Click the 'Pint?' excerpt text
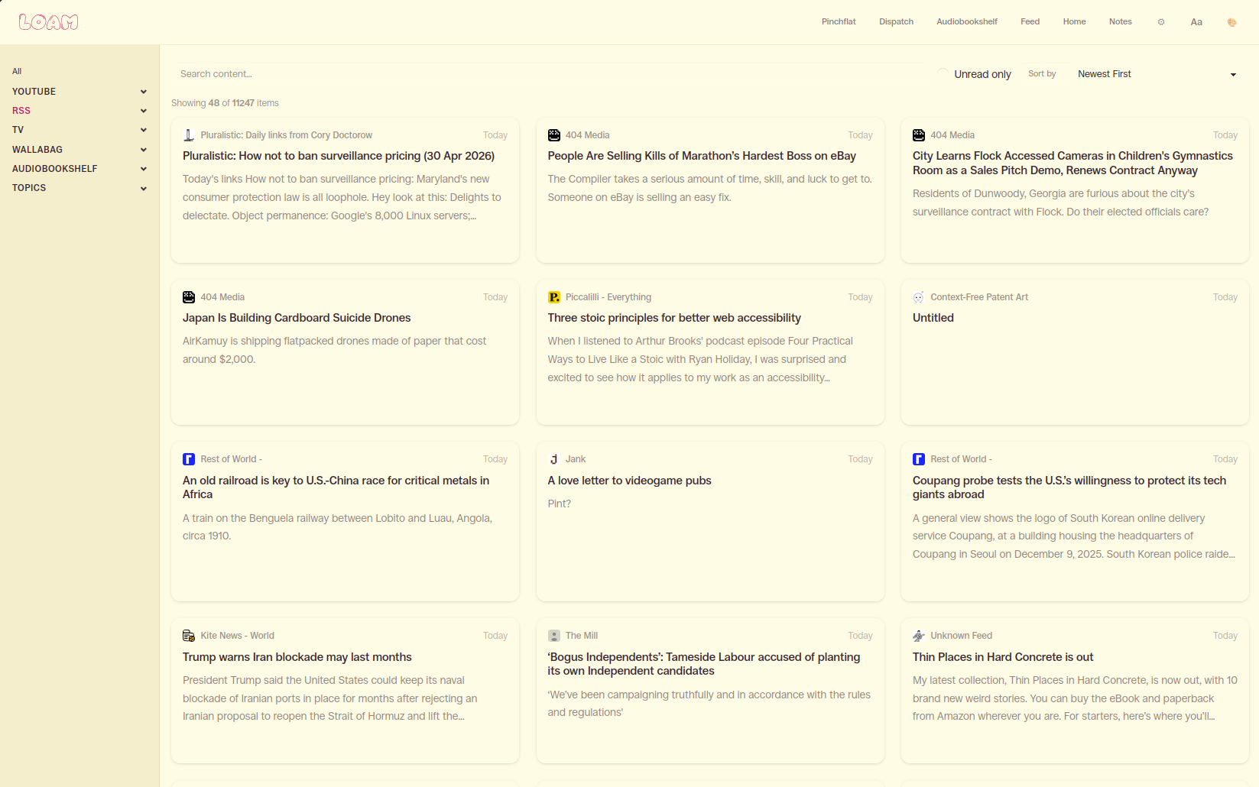Screen dimensions: 1259x787 (x=559, y=504)
